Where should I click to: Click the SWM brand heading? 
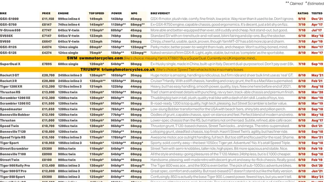pyautogui.click(x=72, y=58)
